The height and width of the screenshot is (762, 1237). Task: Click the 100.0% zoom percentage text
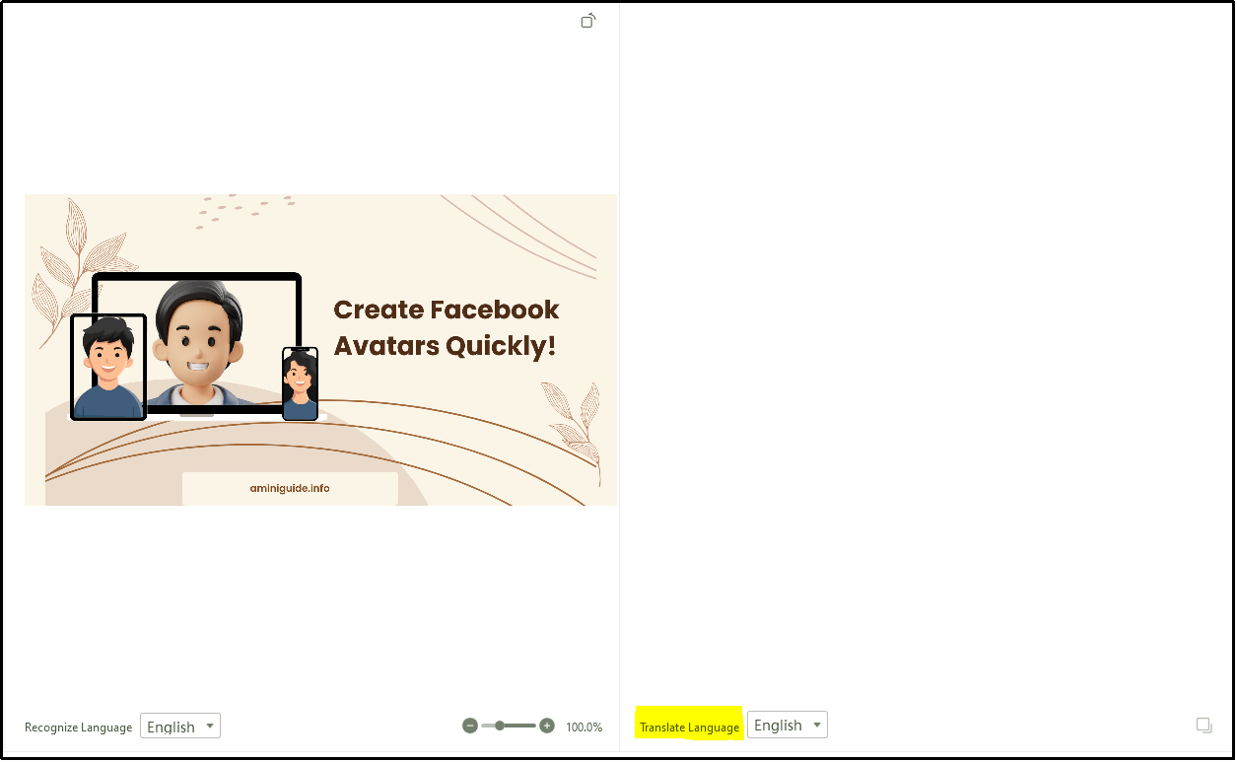point(584,727)
